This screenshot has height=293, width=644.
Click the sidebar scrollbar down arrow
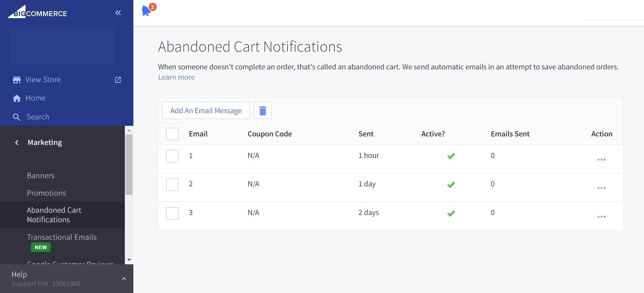pyautogui.click(x=129, y=260)
